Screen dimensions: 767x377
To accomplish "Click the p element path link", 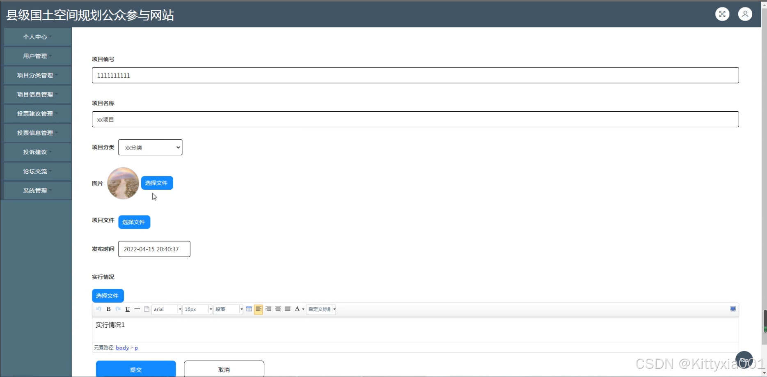I will point(136,348).
